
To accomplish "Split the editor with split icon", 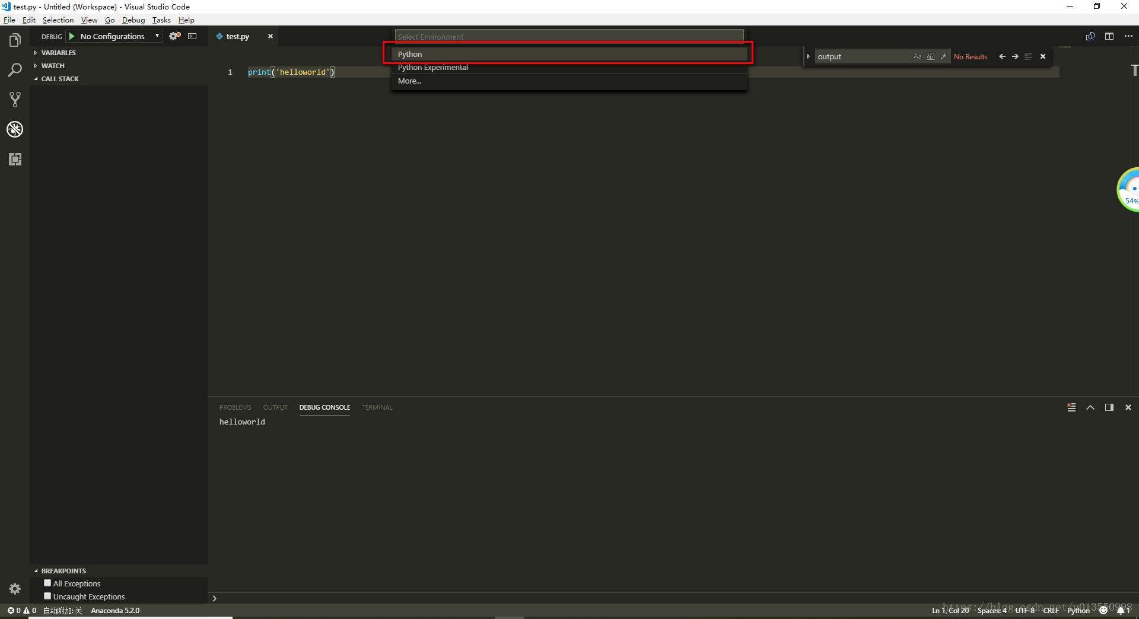I will click(1109, 36).
